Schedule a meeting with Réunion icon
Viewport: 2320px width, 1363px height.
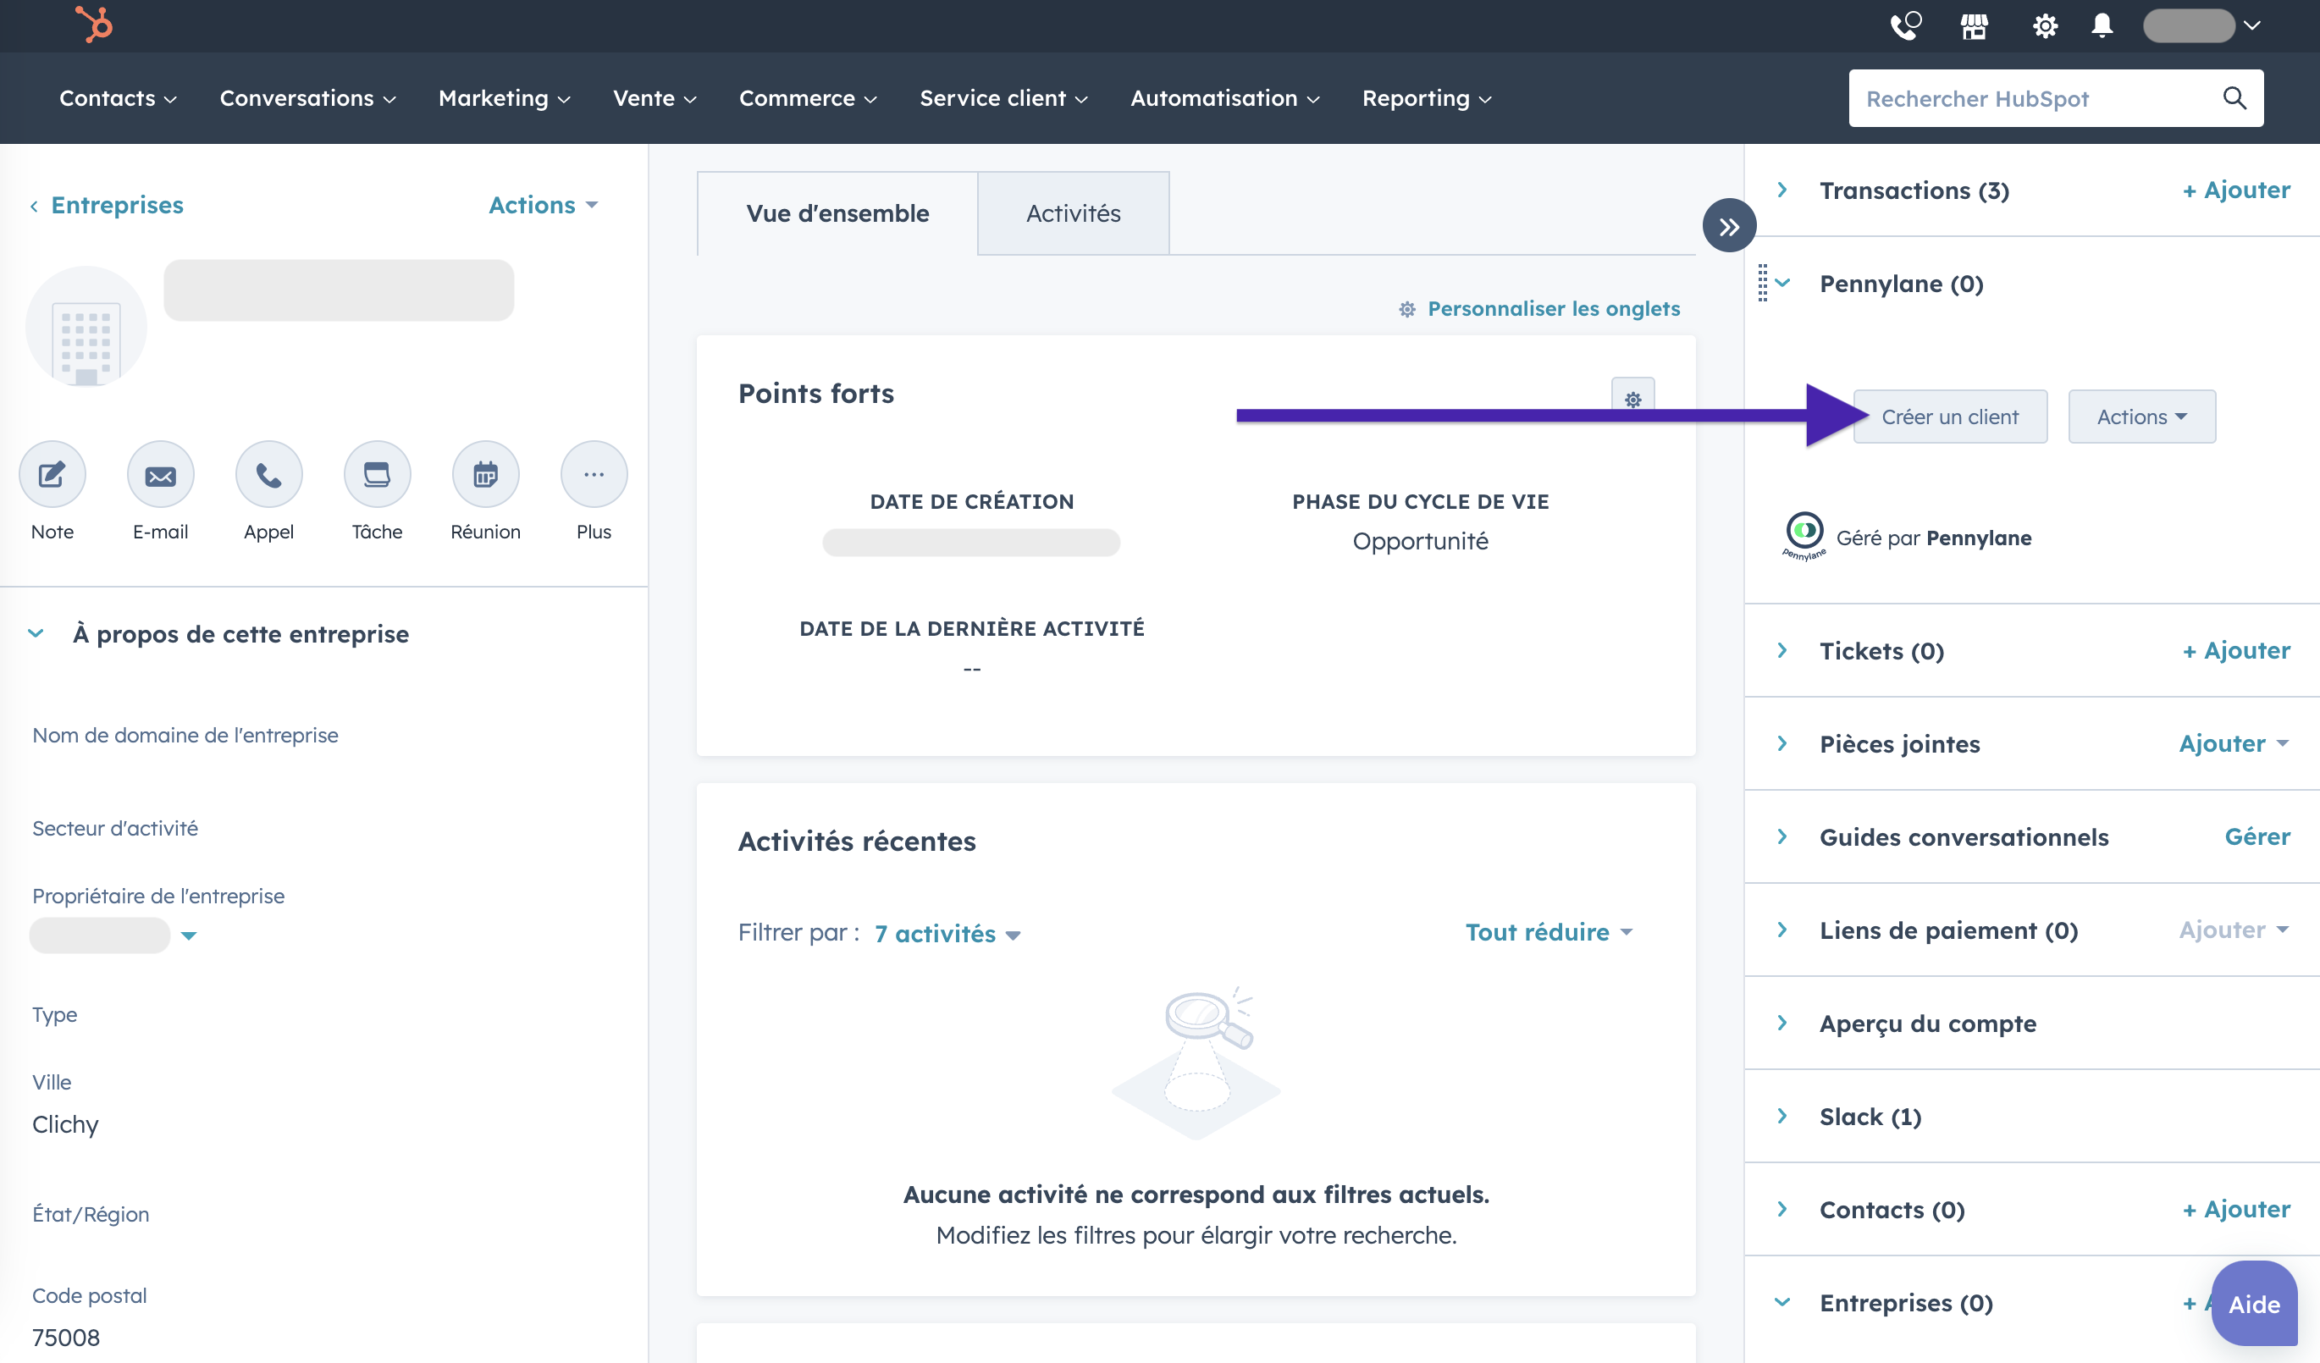(x=485, y=475)
